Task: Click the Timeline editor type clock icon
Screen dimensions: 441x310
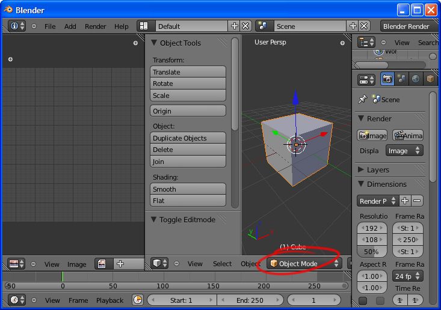Action: (x=17, y=300)
